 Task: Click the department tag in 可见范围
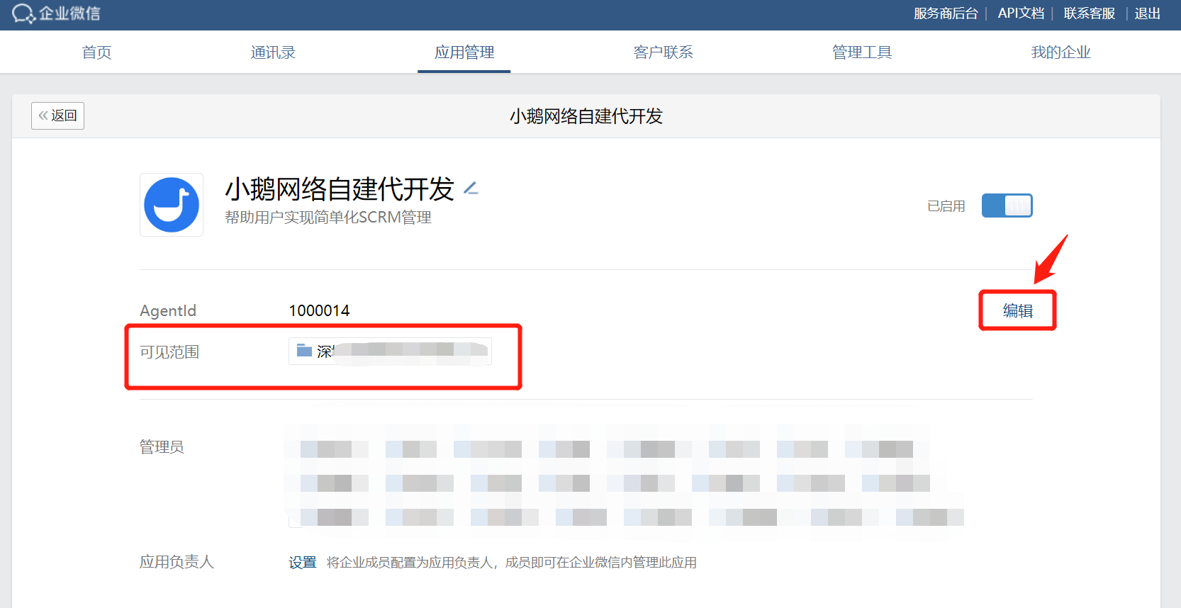390,351
